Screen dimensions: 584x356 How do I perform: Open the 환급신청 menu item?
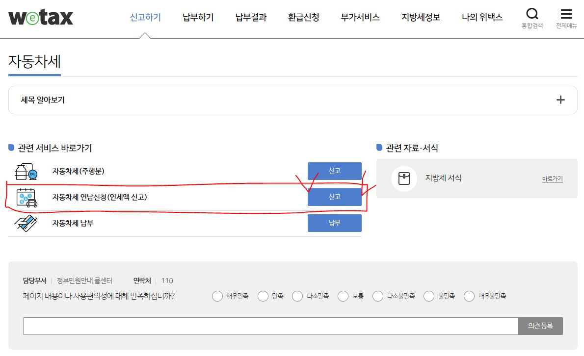(x=303, y=17)
